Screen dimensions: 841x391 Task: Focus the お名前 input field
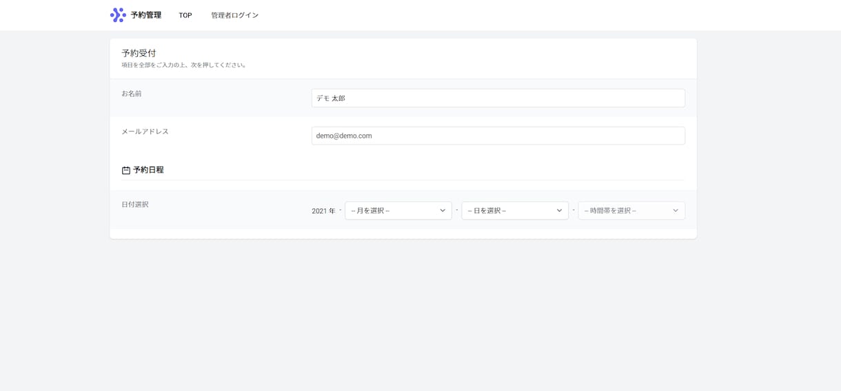(498, 98)
